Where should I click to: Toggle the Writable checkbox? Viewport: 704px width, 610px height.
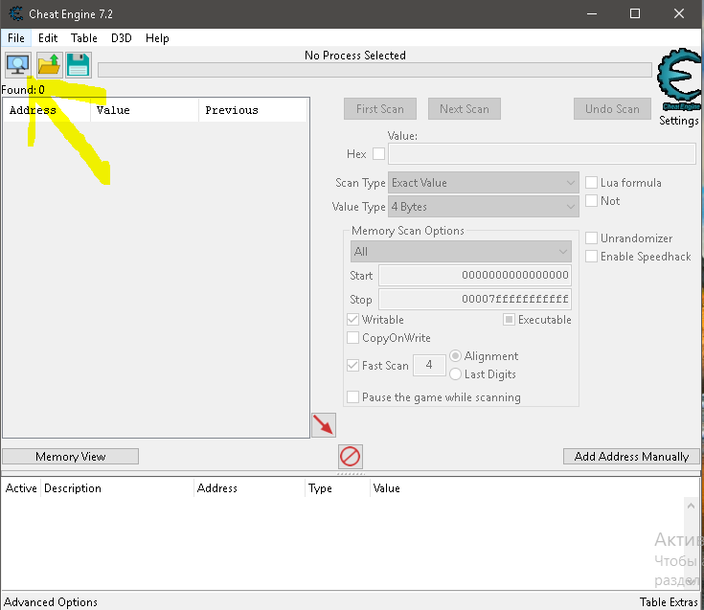pyautogui.click(x=352, y=320)
